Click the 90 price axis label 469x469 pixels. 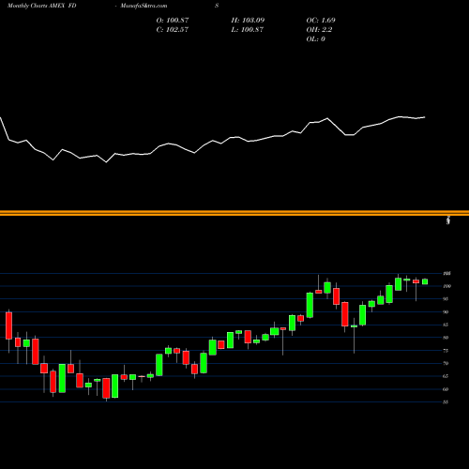coord(446,312)
